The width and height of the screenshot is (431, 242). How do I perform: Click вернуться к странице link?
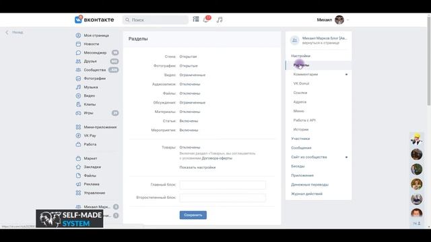pos(321,43)
